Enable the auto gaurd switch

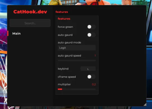[x=91, y=35]
